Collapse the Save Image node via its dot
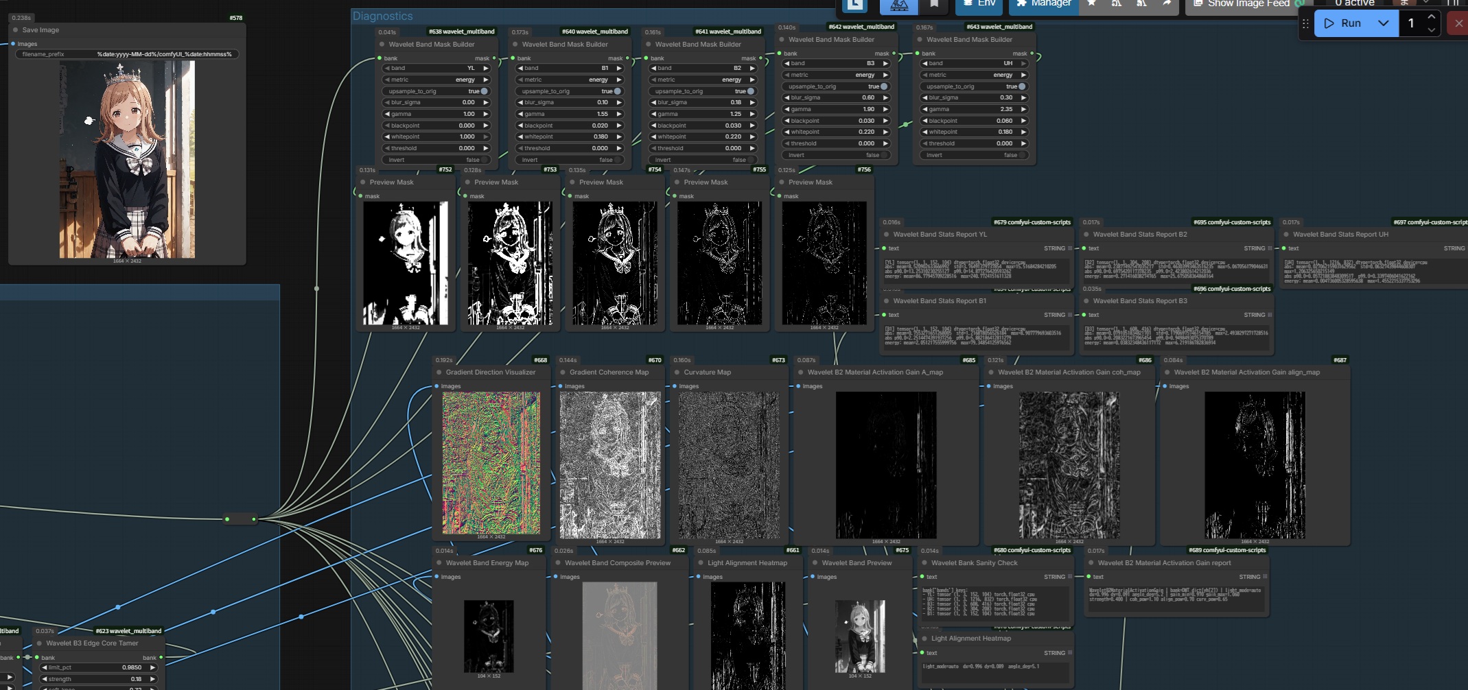The image size is (1468, 690). coord(15,30)
